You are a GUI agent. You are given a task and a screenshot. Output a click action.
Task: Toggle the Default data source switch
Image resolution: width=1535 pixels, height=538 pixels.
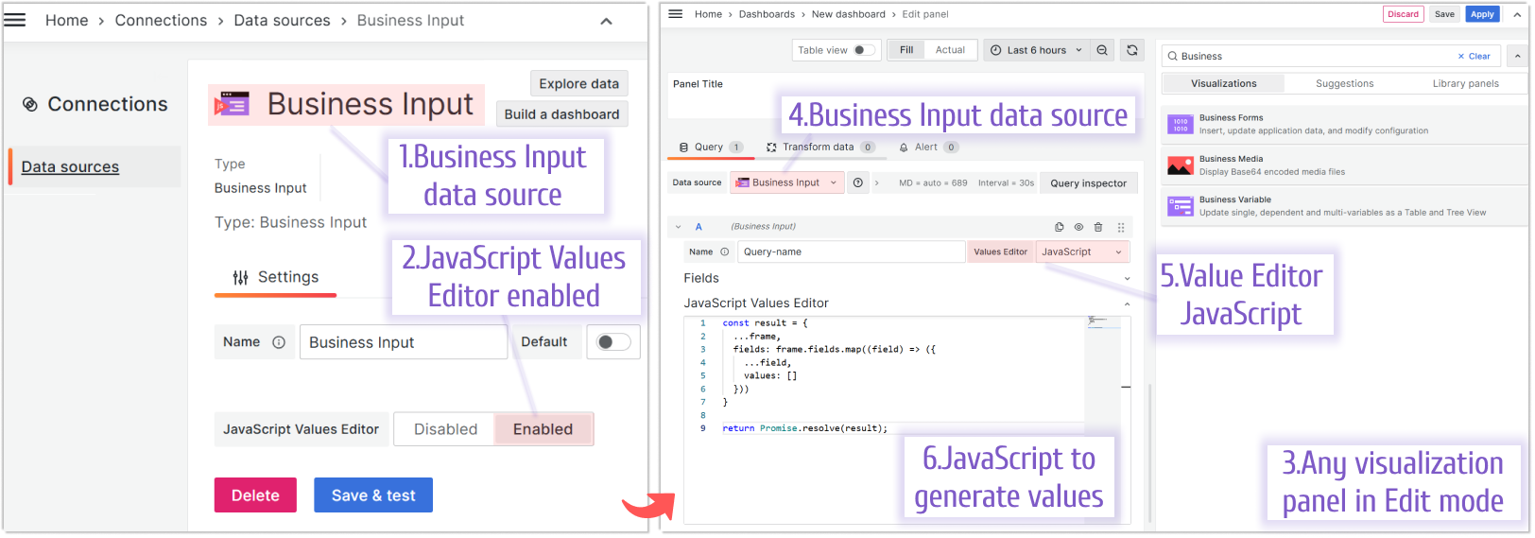612,342
